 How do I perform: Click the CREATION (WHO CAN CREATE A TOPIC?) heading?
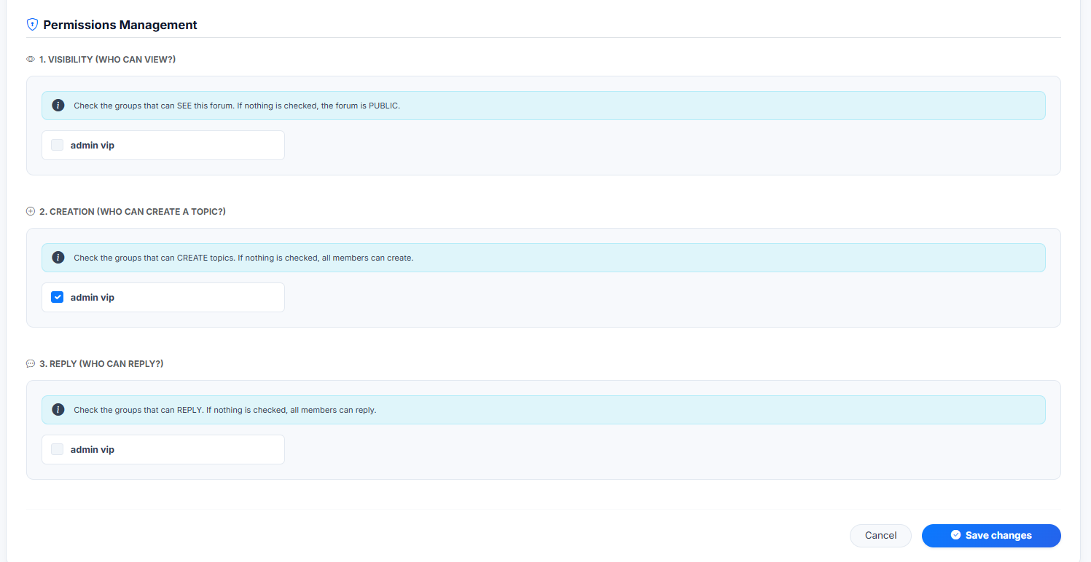(133, 211)
